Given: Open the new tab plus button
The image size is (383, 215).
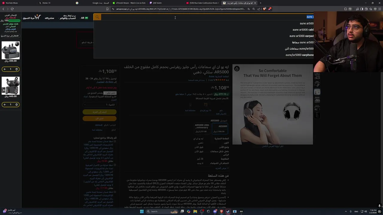Looking at the screenshot, I should 260,3.
